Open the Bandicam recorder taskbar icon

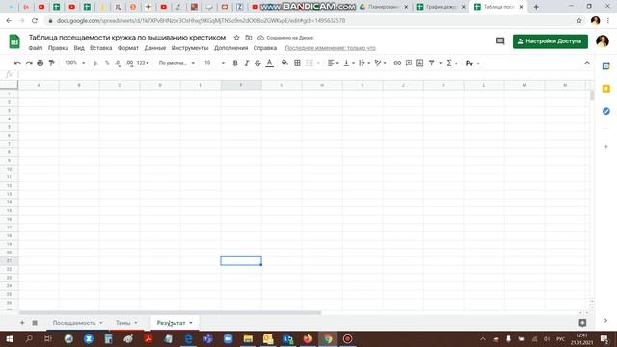point(347,338)
